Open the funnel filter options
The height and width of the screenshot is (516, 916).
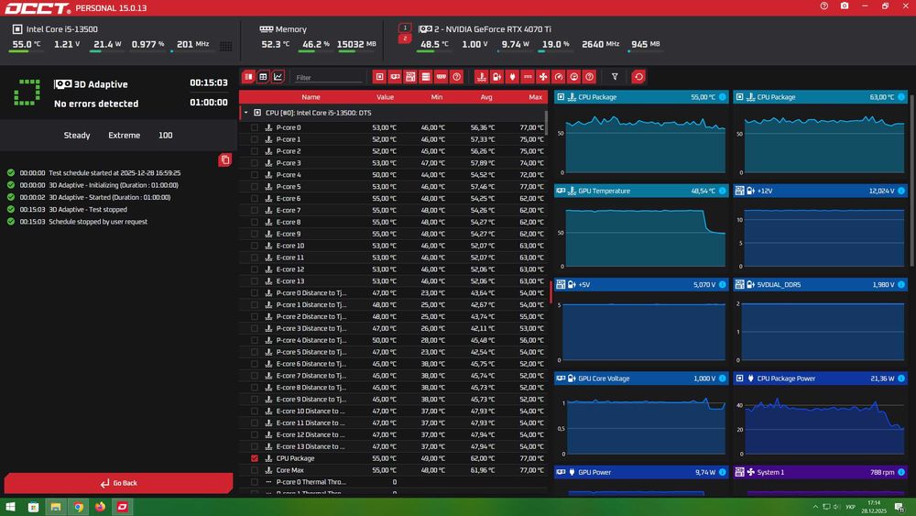(615, 77)
